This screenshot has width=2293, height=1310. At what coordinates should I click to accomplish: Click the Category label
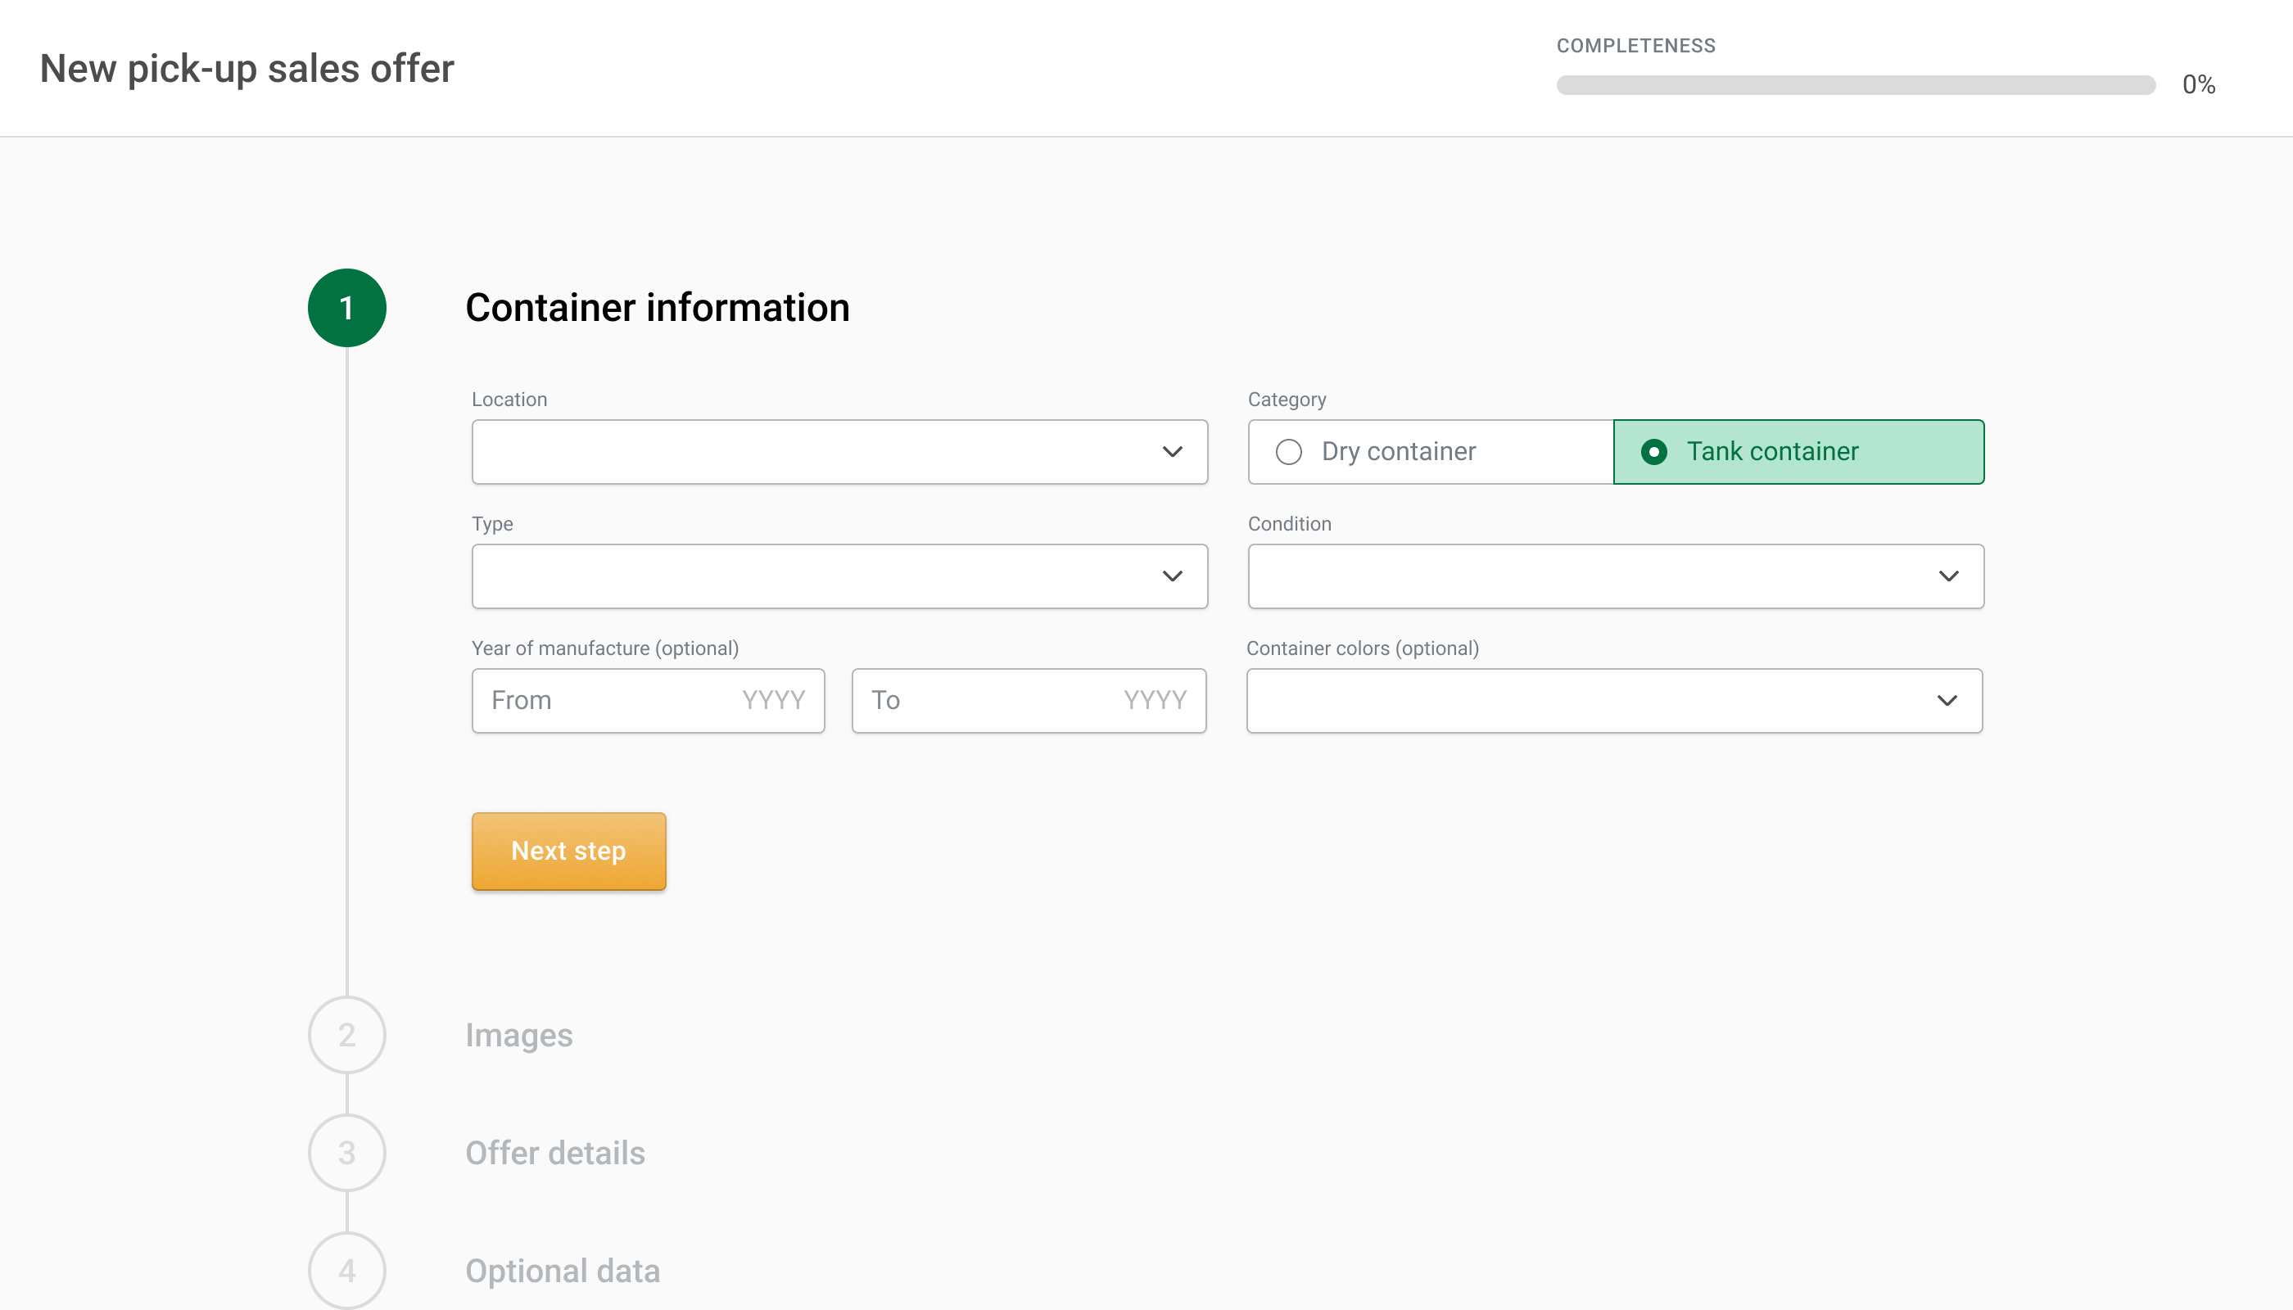pyautogui.click(x=1286, y=400)
